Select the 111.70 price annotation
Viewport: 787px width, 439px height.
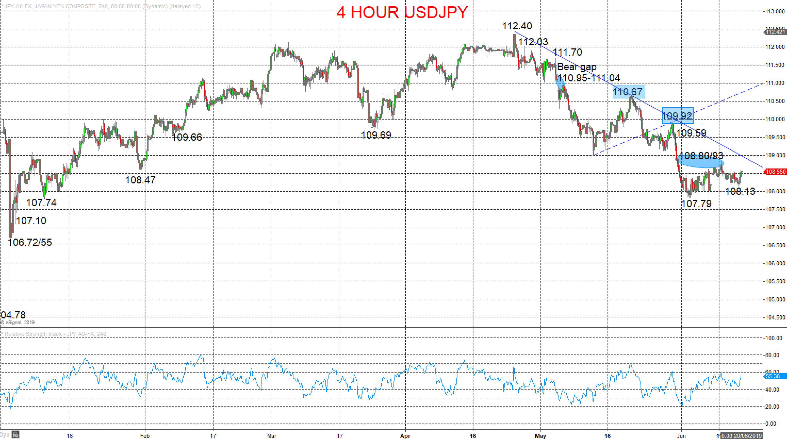pos(567,52)
